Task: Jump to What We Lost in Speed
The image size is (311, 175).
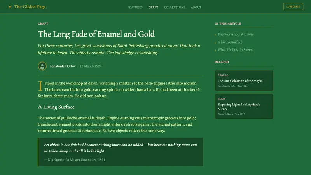Action: [235, 50]
